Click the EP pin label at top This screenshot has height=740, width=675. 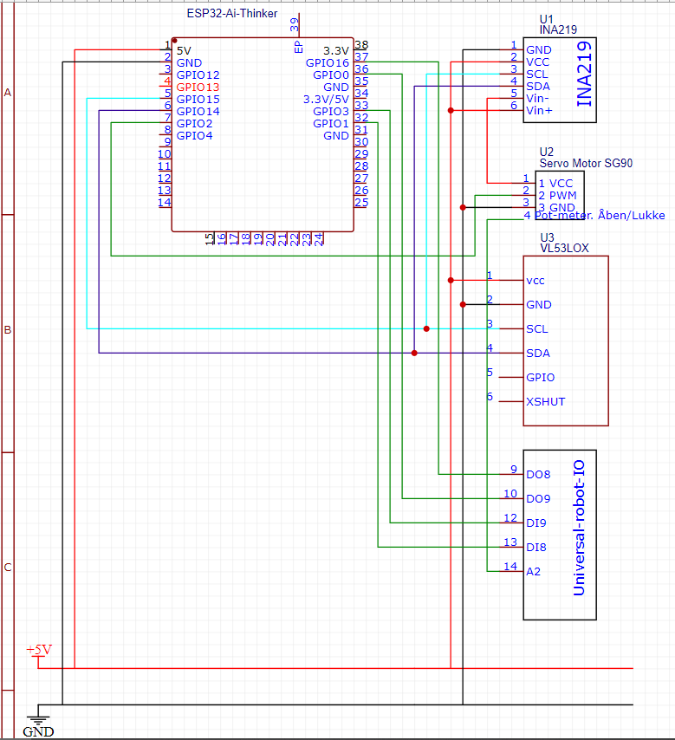pyautogui.click(x=298, y=47)
